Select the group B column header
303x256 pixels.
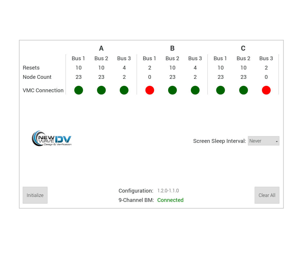[172, 48]
